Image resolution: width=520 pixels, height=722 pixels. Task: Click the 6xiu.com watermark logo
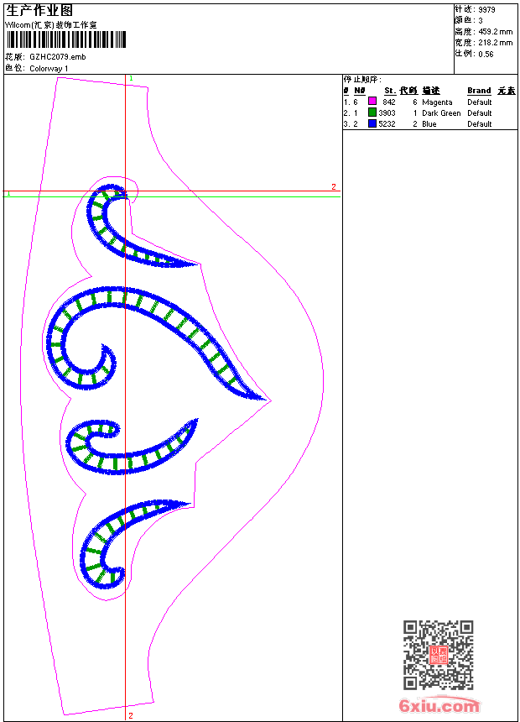(439, 706)
